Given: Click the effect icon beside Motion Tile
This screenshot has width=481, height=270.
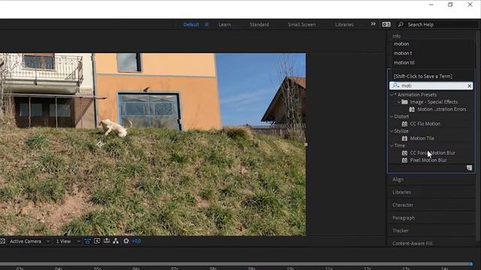Looking at the screenshot, I should pos(404,138).
